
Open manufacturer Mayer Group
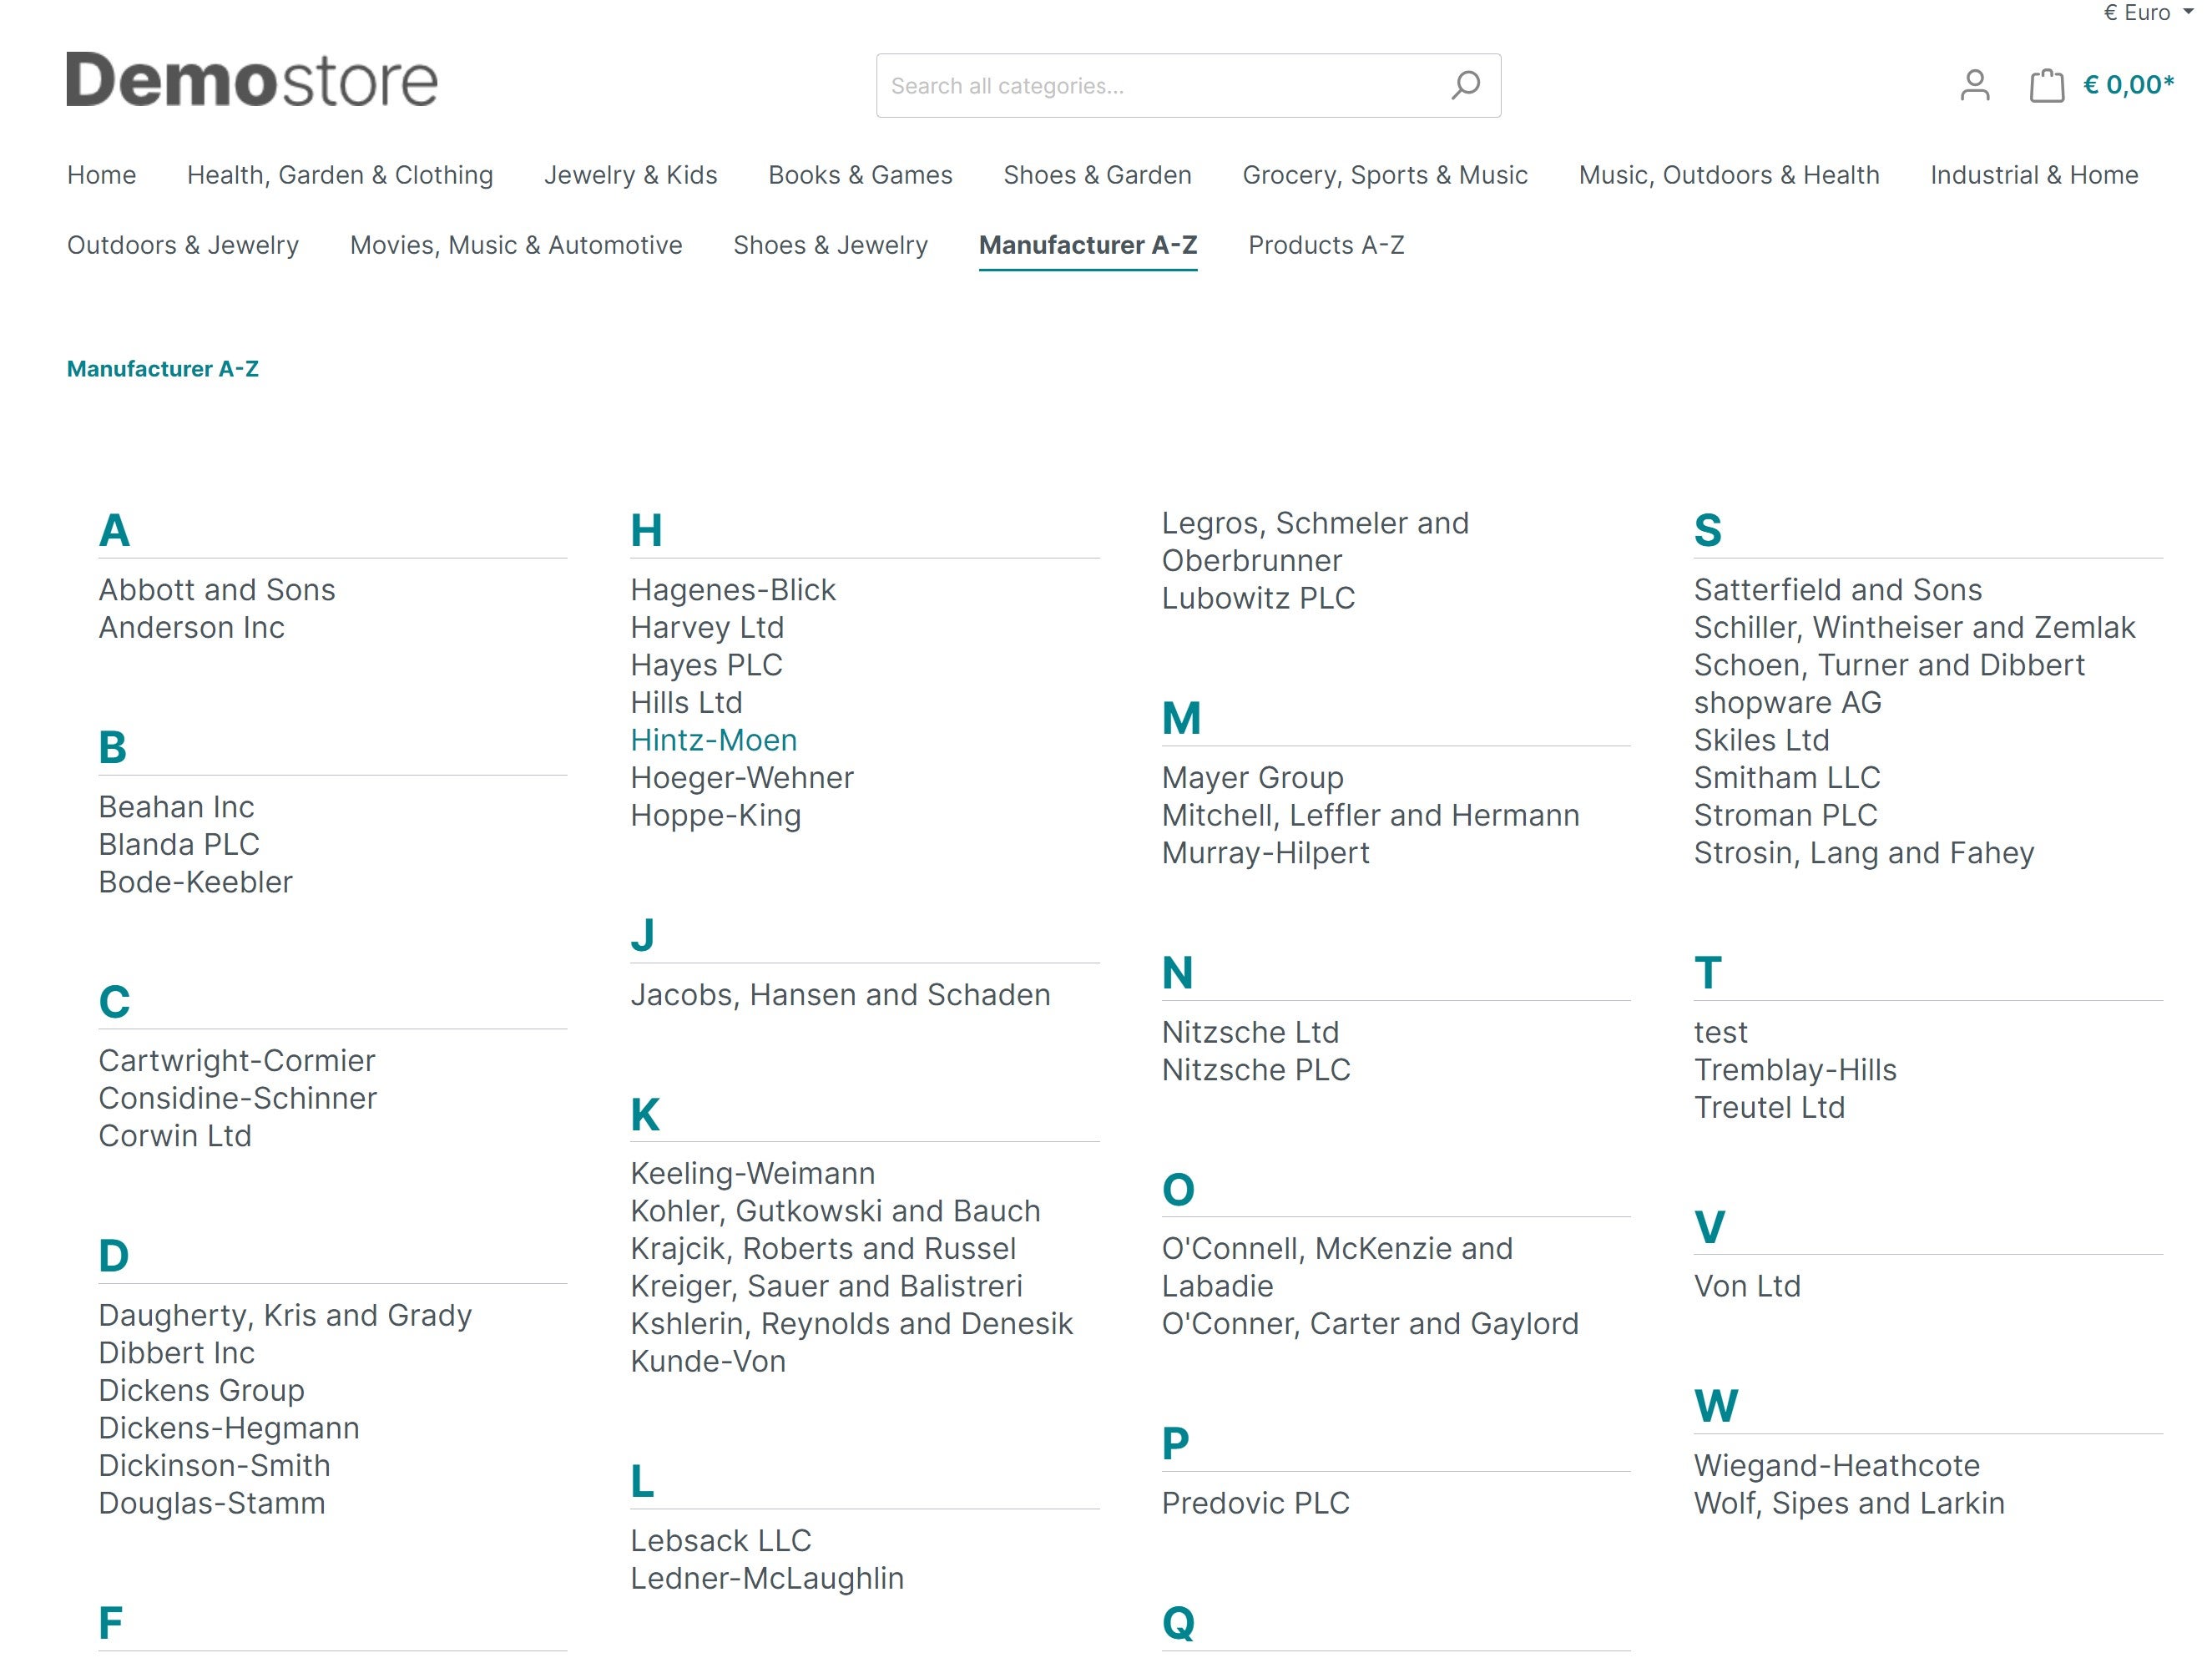1253,778
